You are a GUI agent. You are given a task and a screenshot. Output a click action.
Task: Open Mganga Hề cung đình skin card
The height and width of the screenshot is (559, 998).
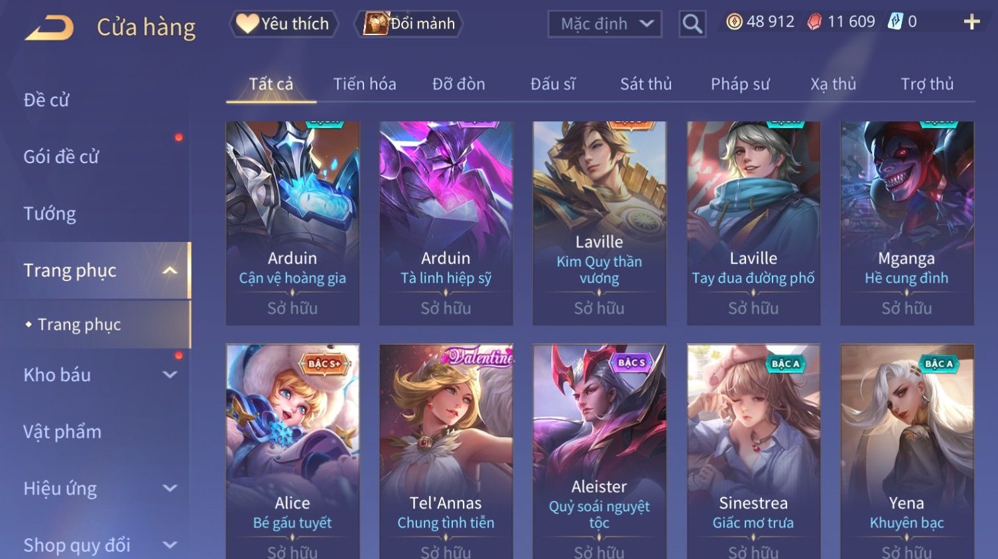click(906, 223)
